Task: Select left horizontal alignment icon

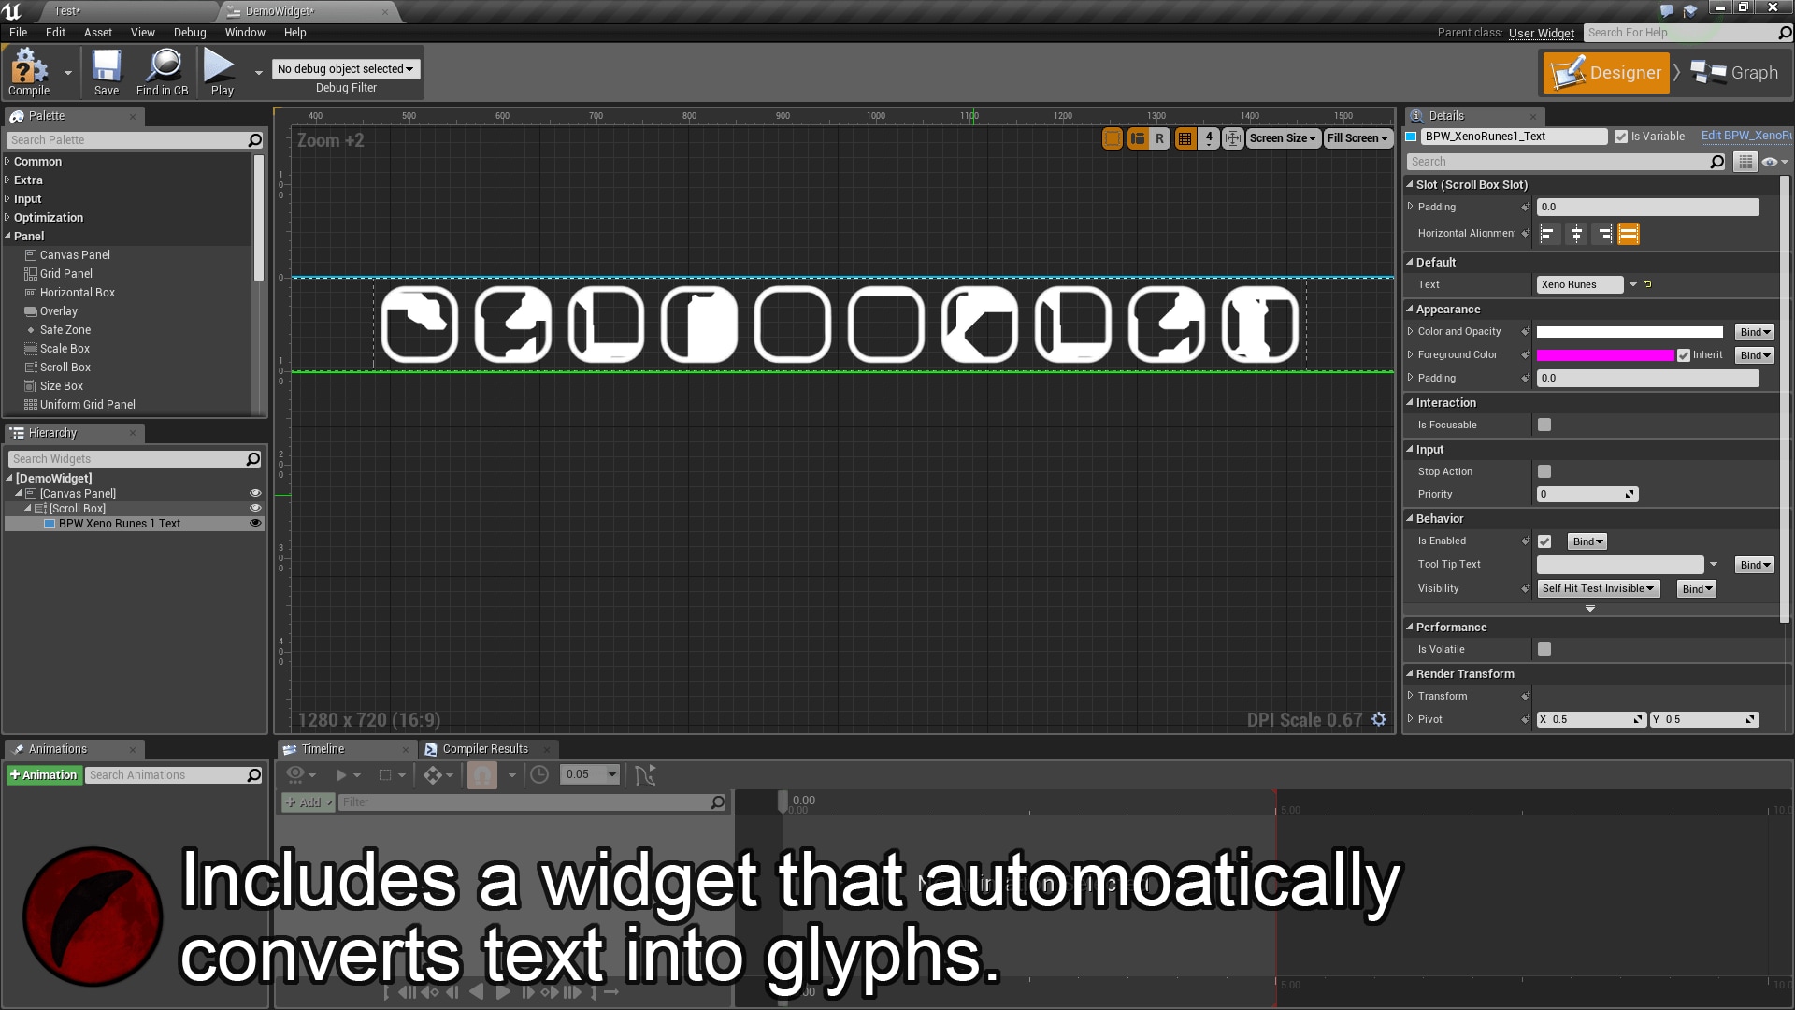Action: [1547, 234]
